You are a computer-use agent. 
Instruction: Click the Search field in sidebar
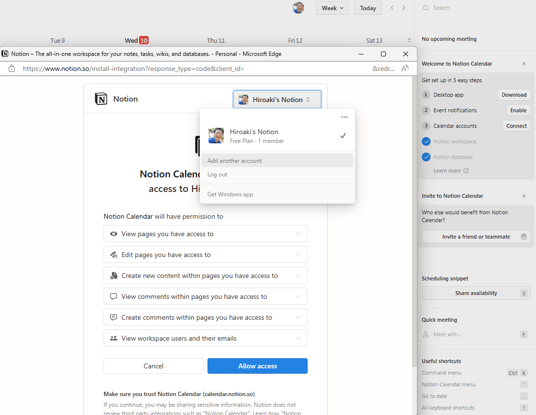pyautogui.click(x=475, y=8)
